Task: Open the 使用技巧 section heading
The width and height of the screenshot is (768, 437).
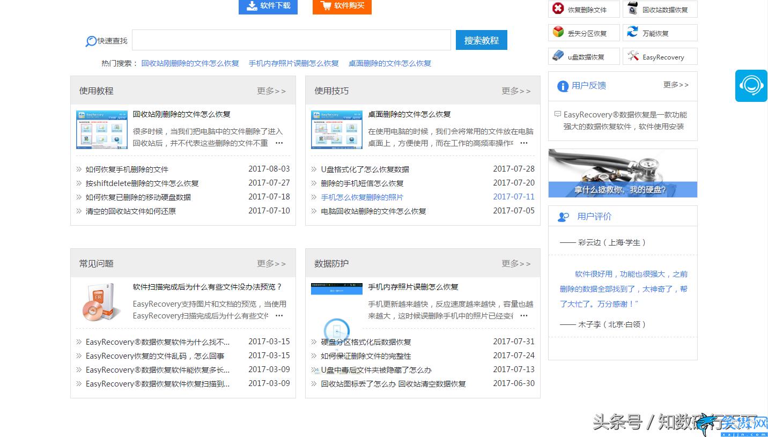Action: click(331, 91)
